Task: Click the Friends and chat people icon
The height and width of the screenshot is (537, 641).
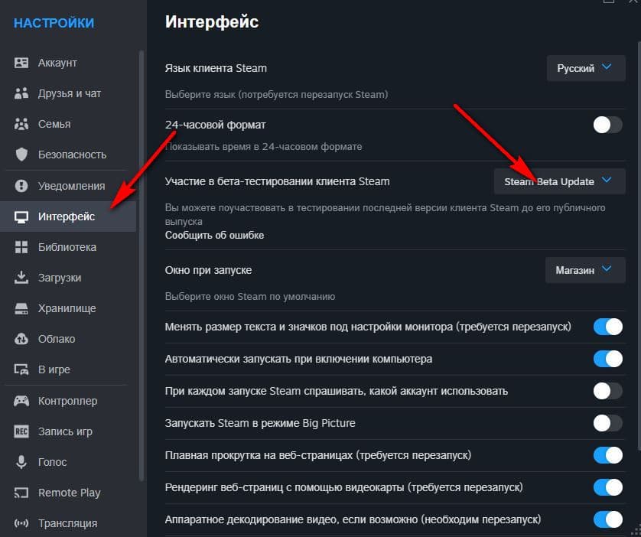Action: [x=22, y=93]
